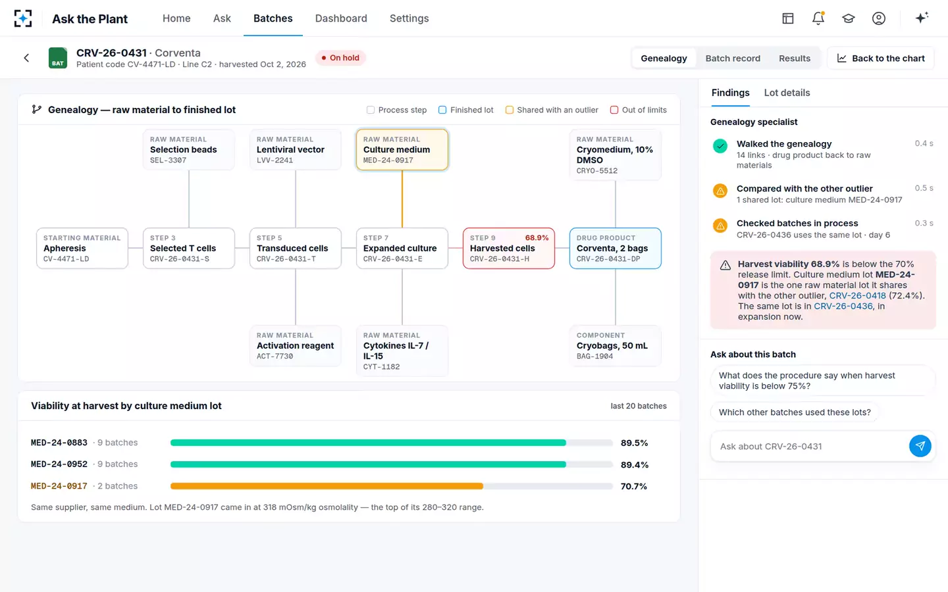The image size is (948, 592).
Task: Open the Settings menu item
Action: coord(409,18)
